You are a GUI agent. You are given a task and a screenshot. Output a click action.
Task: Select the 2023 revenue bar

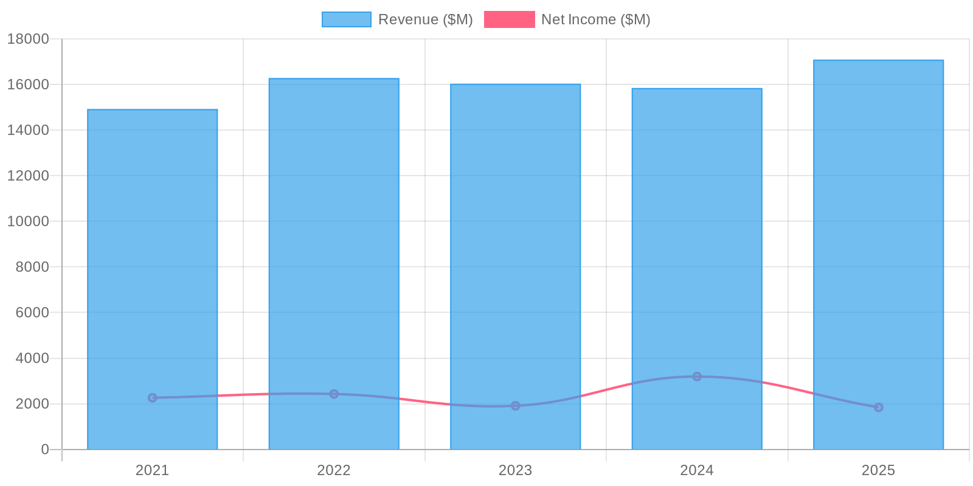click(x=515, y=255)
